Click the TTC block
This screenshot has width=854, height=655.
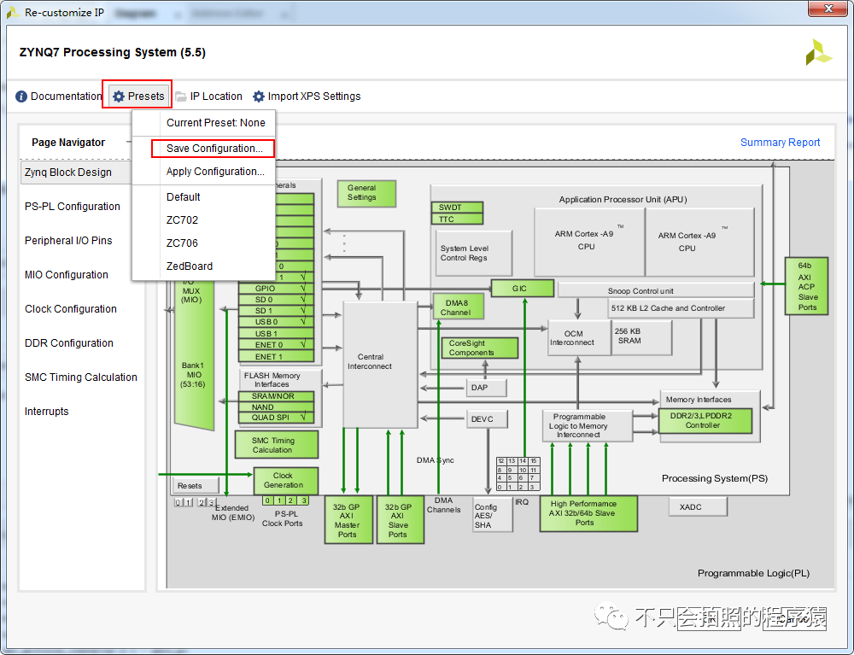tap(457, 219)
